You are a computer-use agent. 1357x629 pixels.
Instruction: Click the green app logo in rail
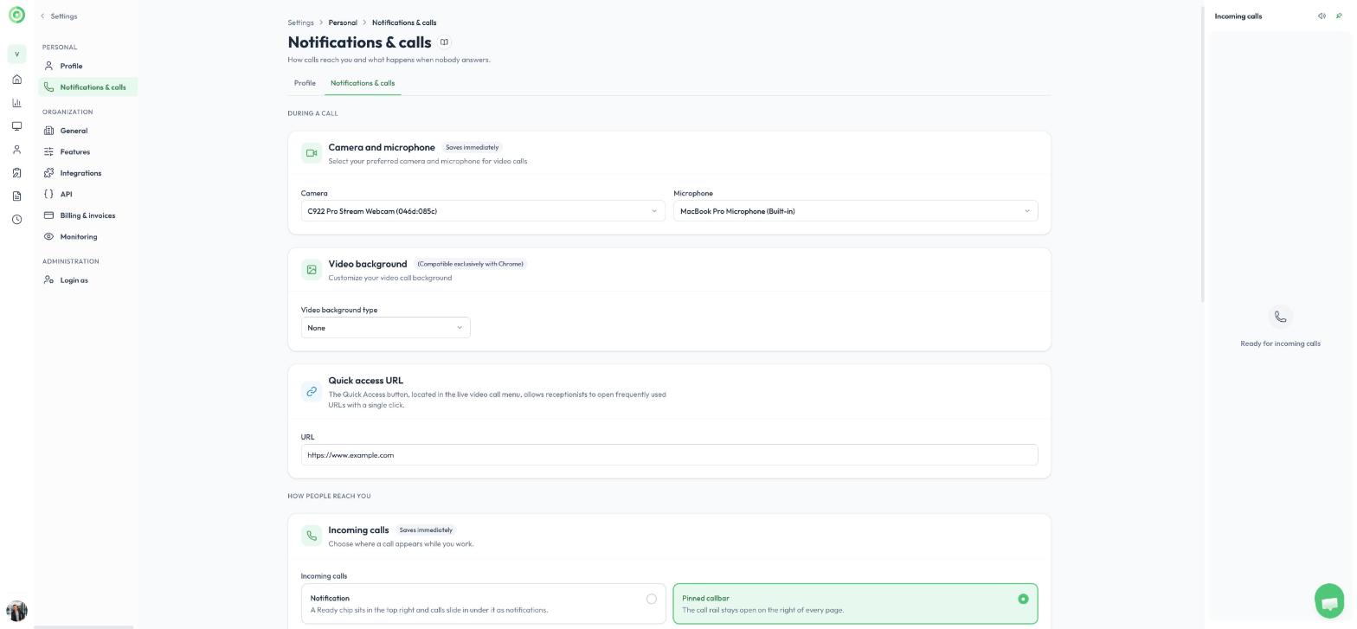pyautogui.click(x=16, y=15)
